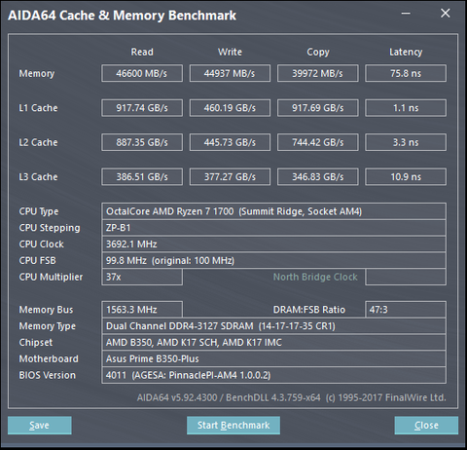467x450 pixels.
Task: Start the benchmark run
Action: (x=233, y=425)
